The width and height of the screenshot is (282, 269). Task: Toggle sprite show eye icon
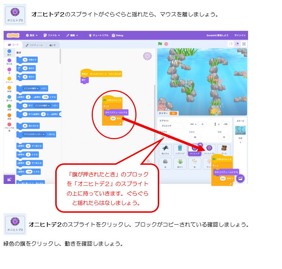pyautogui.click(x=162, y=137)
